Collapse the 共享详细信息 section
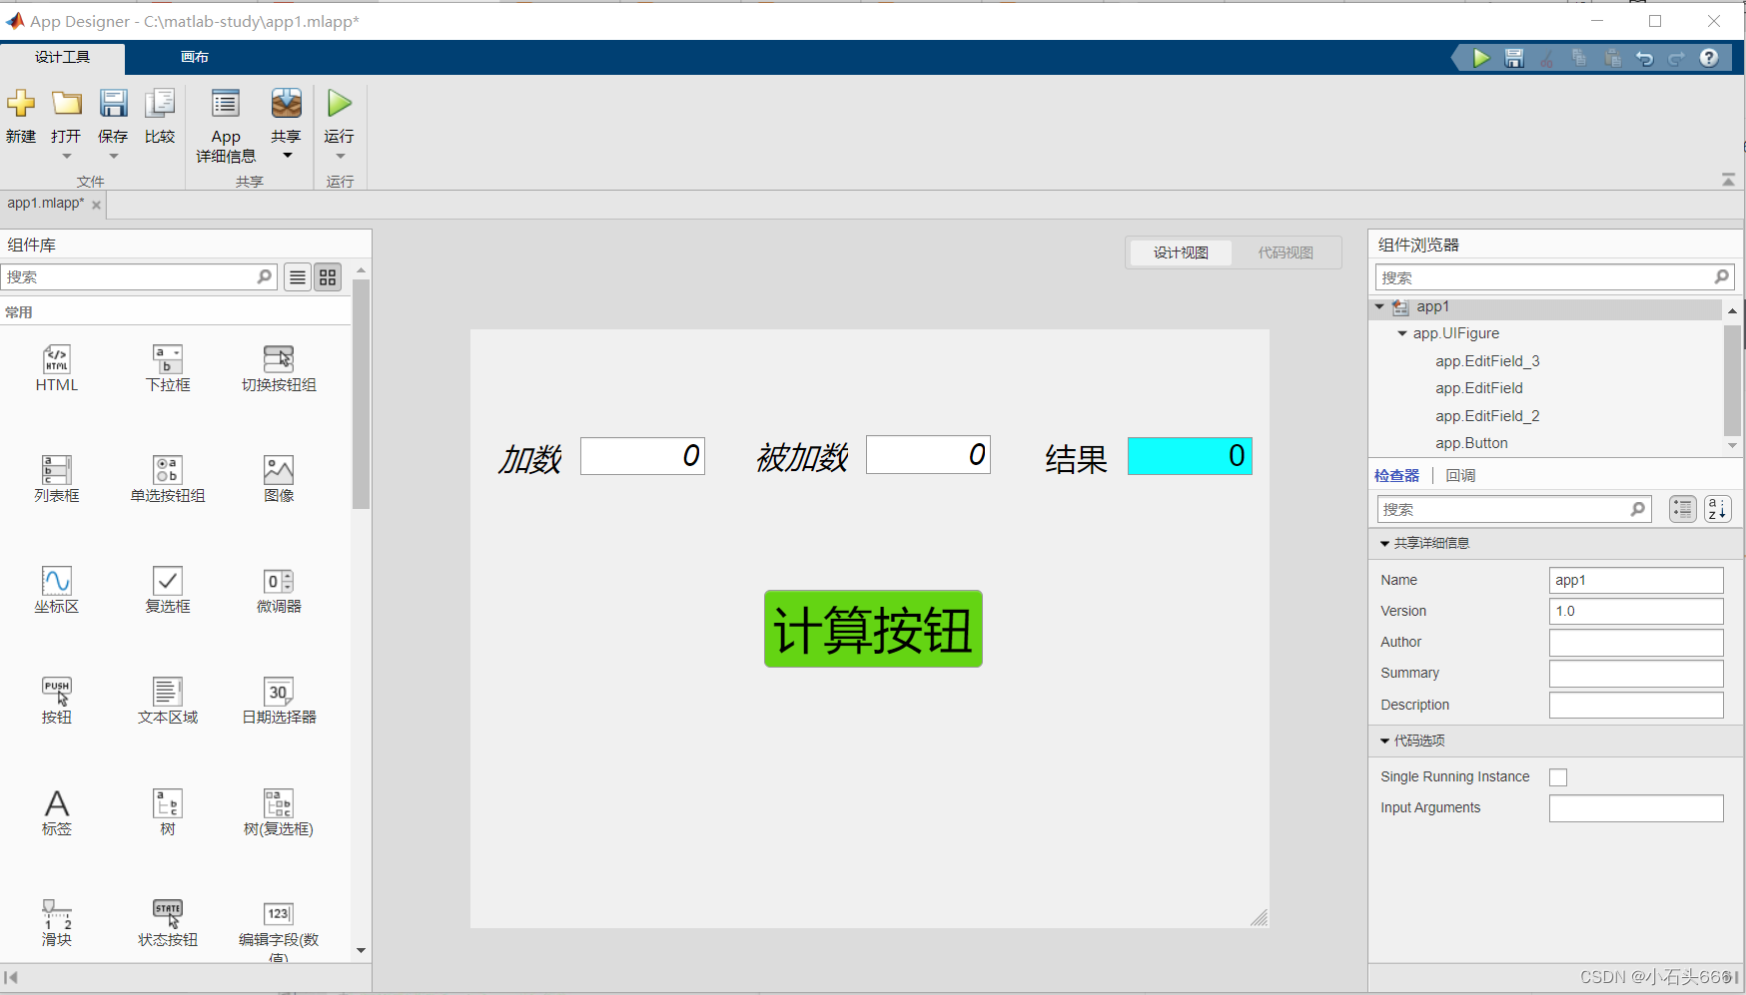The width and height of the screenshot is (1746, 995). [1383, 542]
